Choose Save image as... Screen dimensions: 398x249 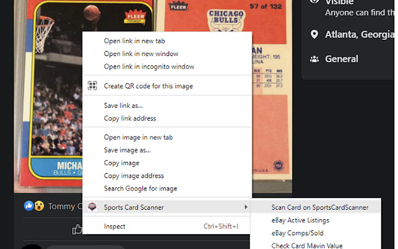167,150
